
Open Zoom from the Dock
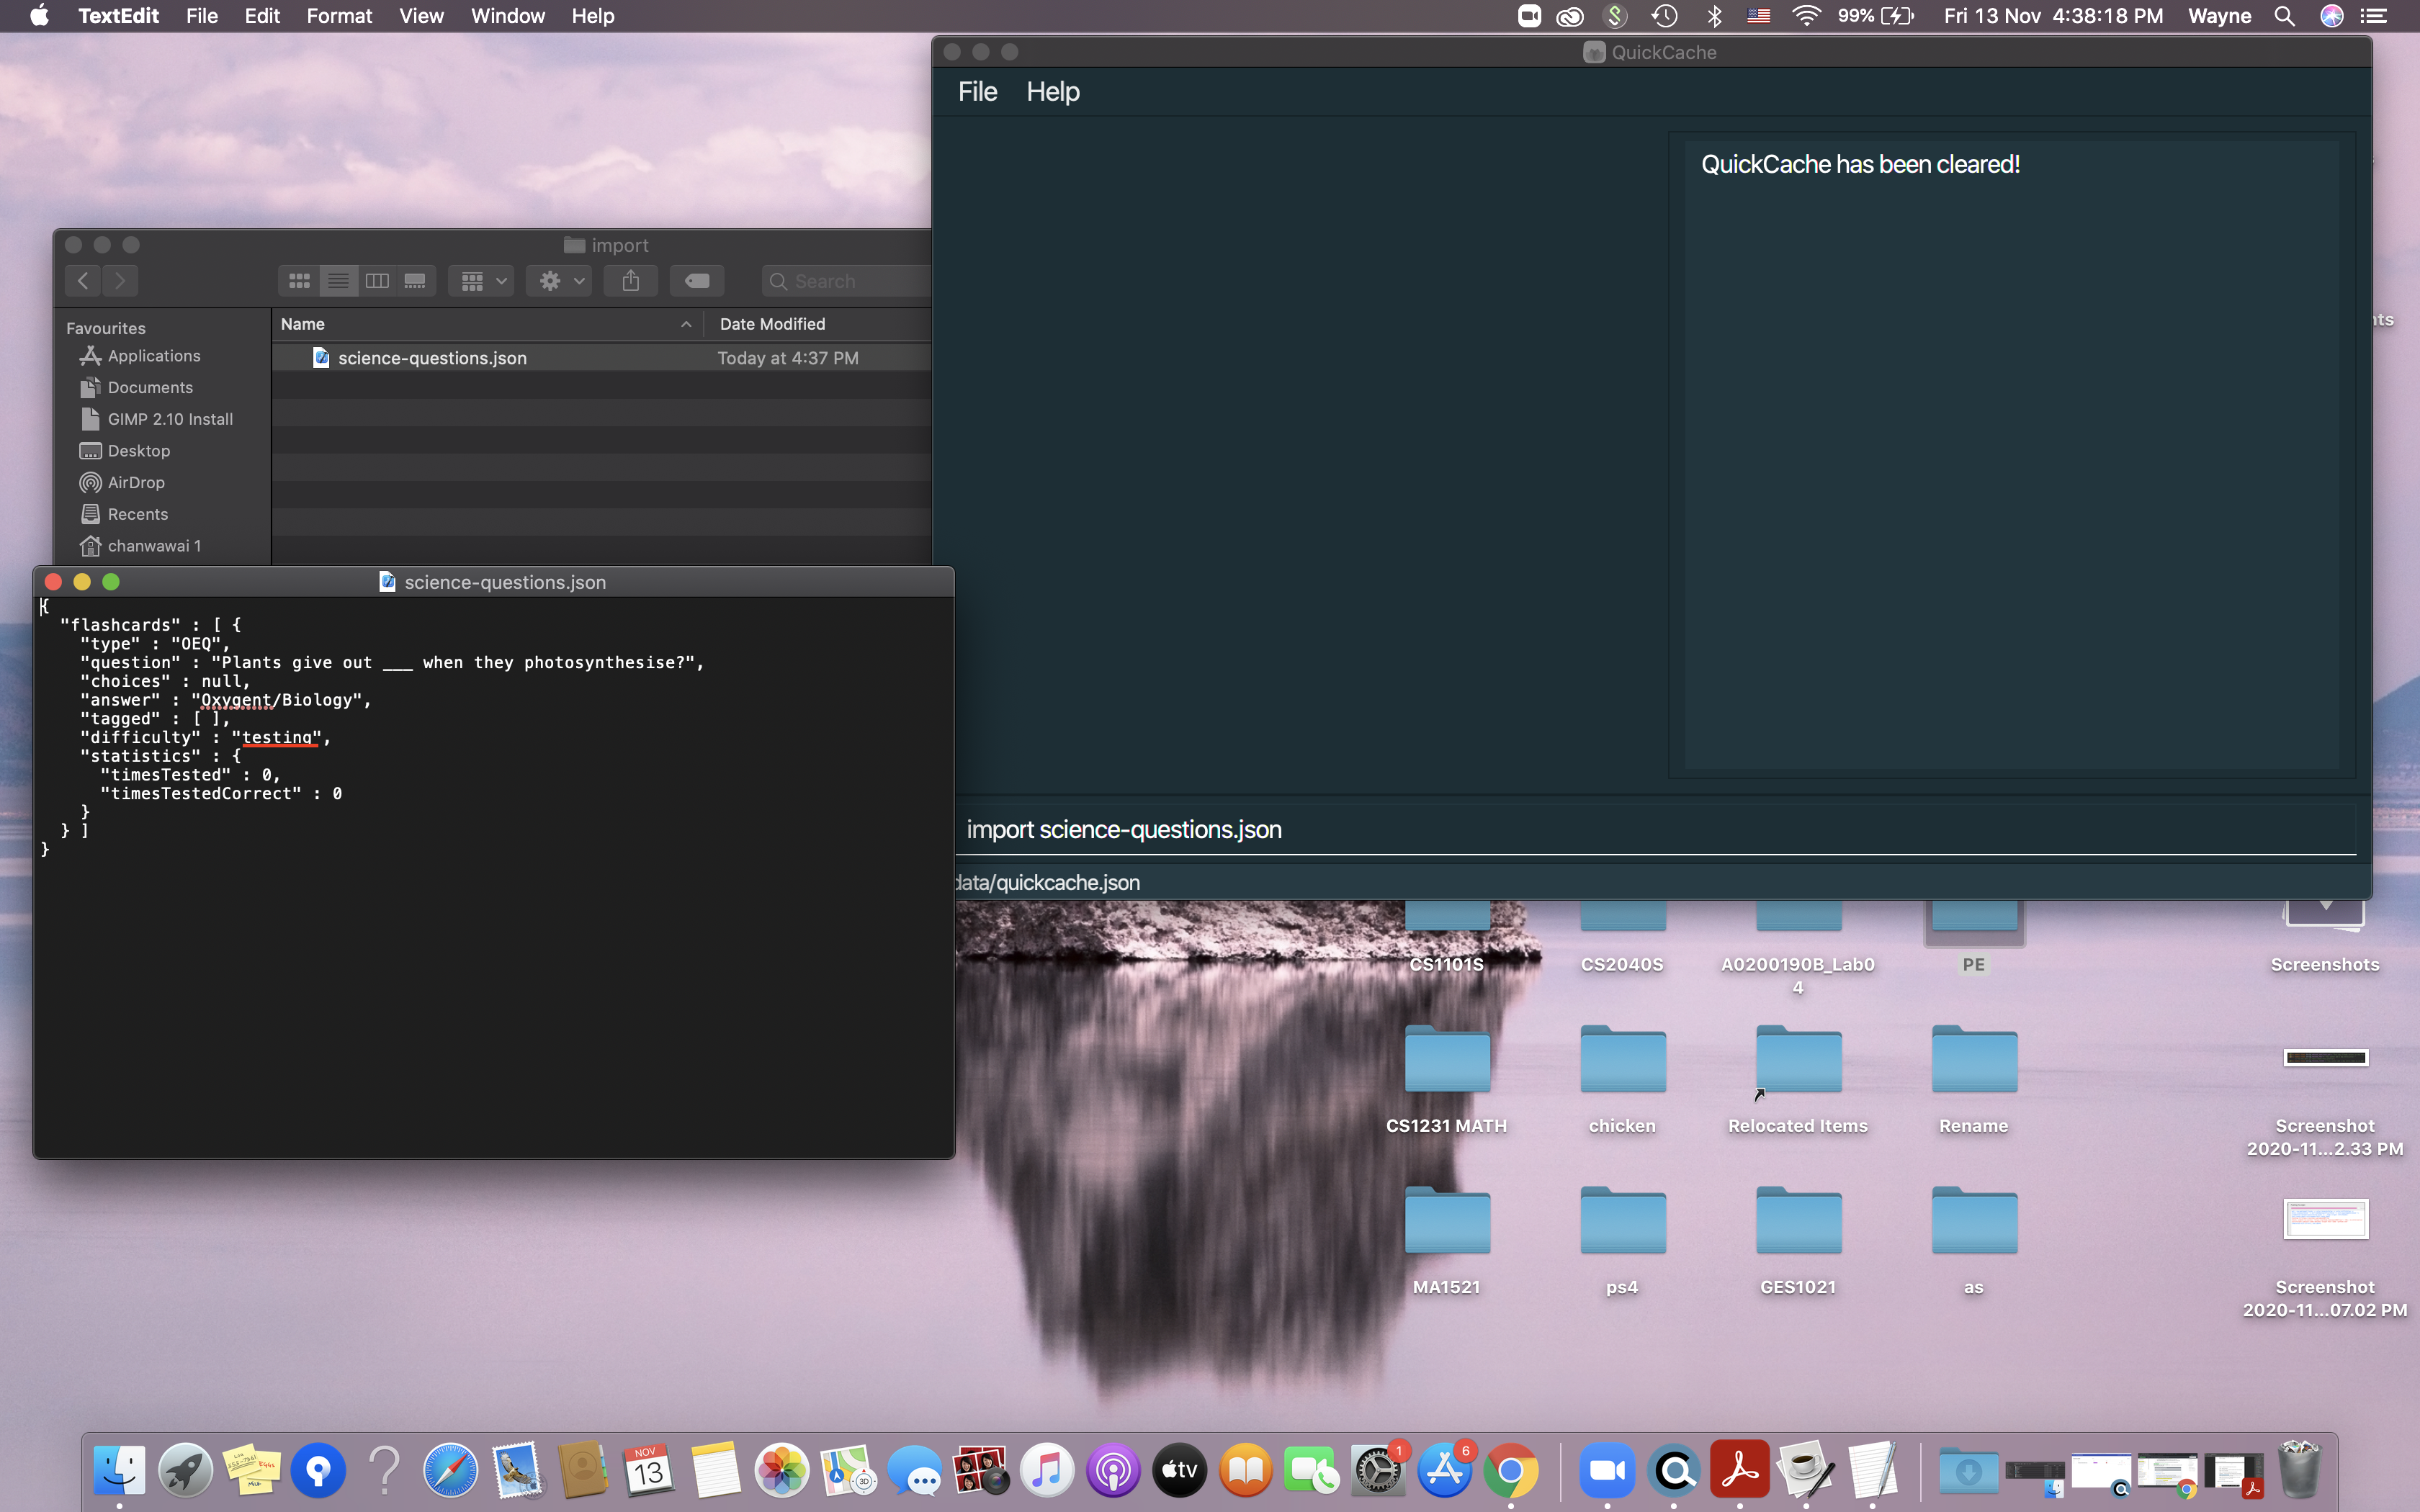click(1606, 1470)
